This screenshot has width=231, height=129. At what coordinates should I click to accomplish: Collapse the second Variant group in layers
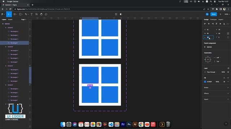(6, 47)
